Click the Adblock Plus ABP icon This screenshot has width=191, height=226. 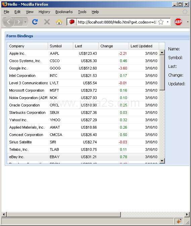click(x=178, y=22)
